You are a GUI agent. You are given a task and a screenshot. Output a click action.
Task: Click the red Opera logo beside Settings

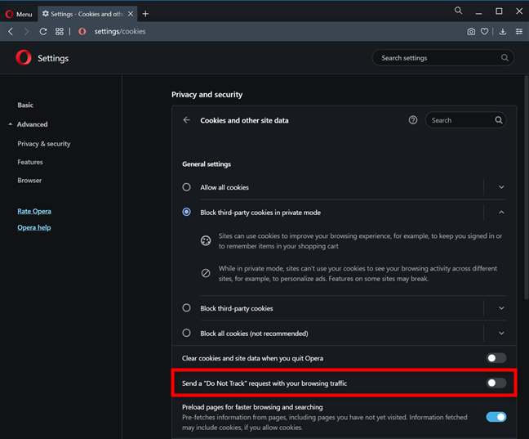tap(24, 58)
